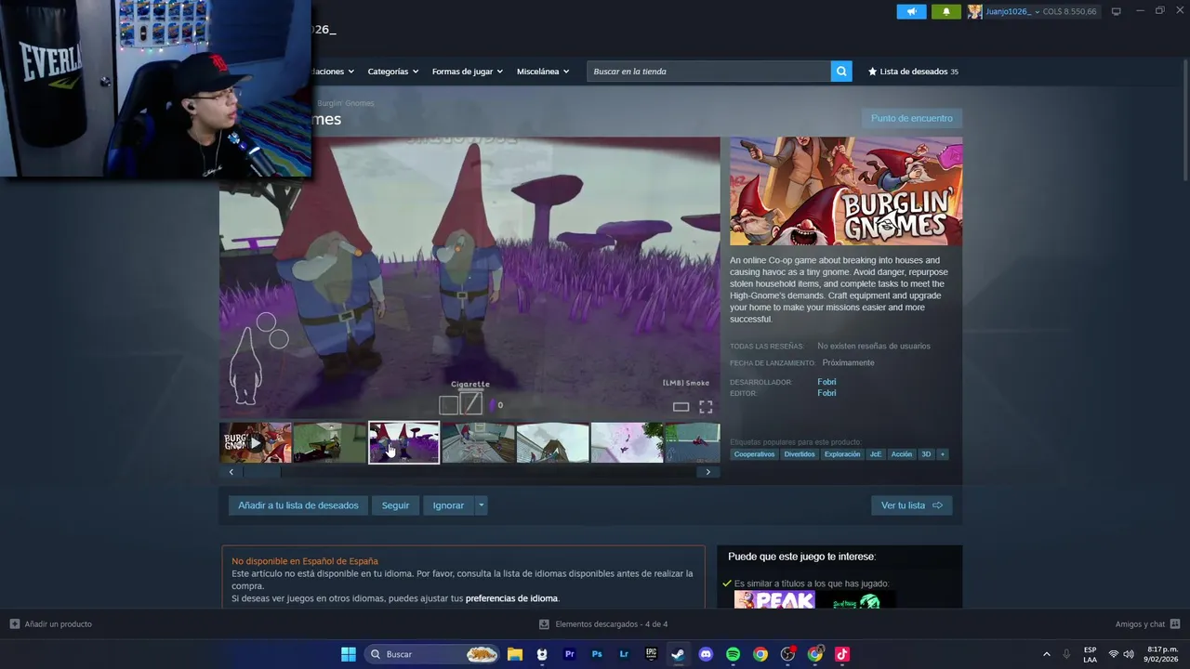Select the 3D tag
This screenshot has height=669, width=1190.
coord(926,454)
